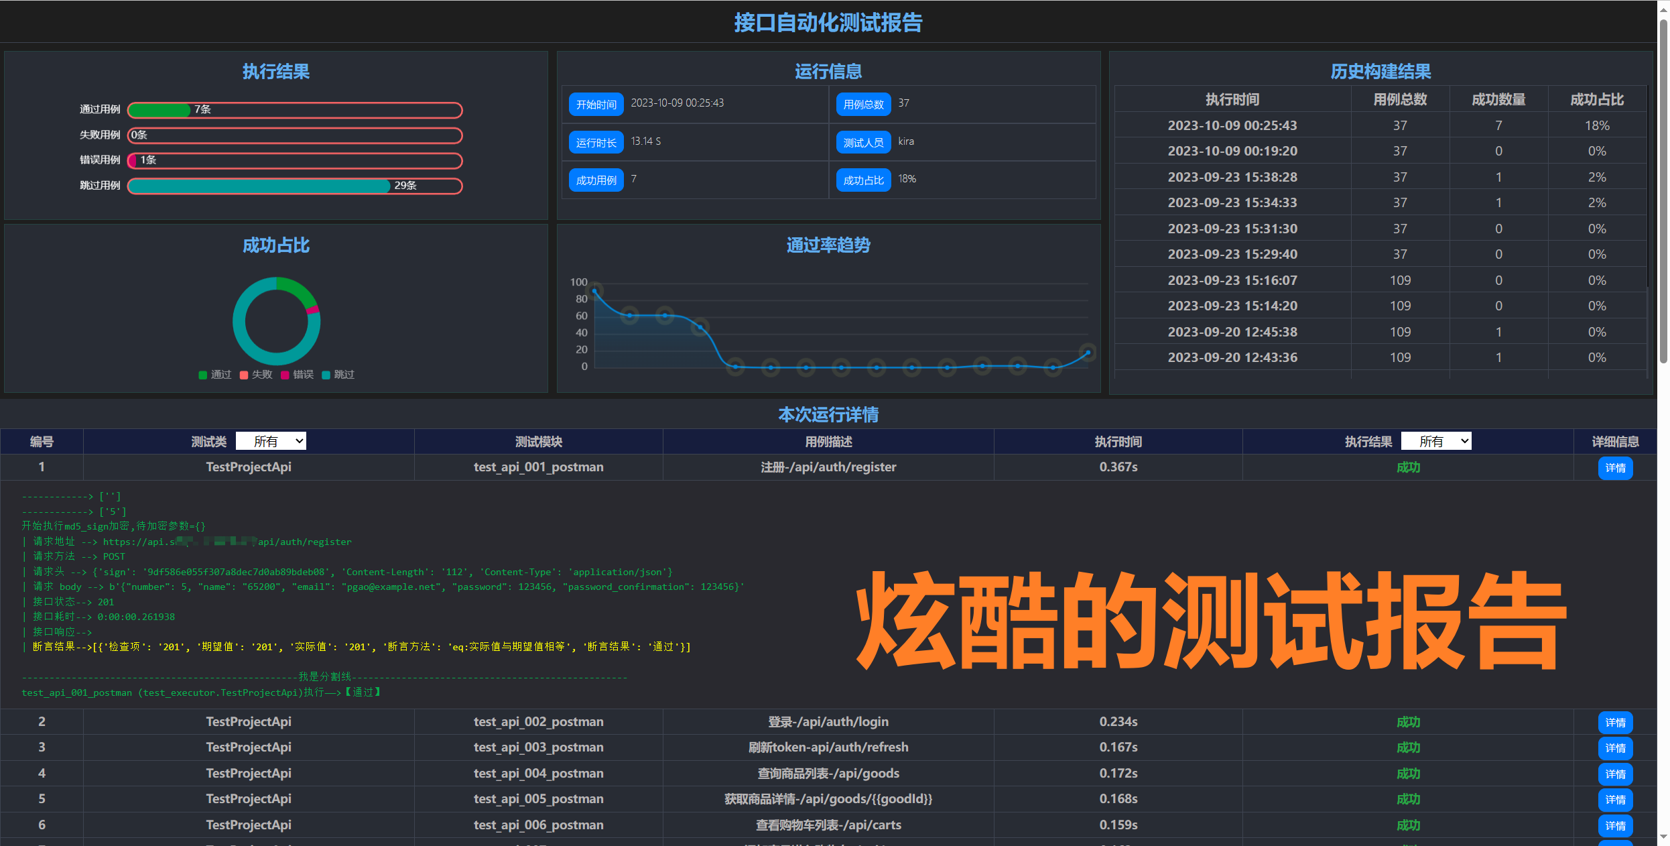Click the 接口自动化测试报告 page title
This screenshot has height=846, width=1670.
(x=828, y=23)
